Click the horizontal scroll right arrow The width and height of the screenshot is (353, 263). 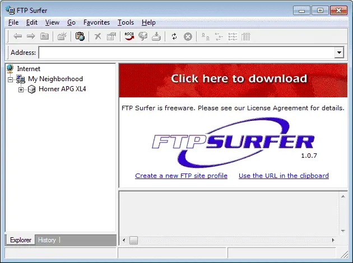(x=333, y=240)
